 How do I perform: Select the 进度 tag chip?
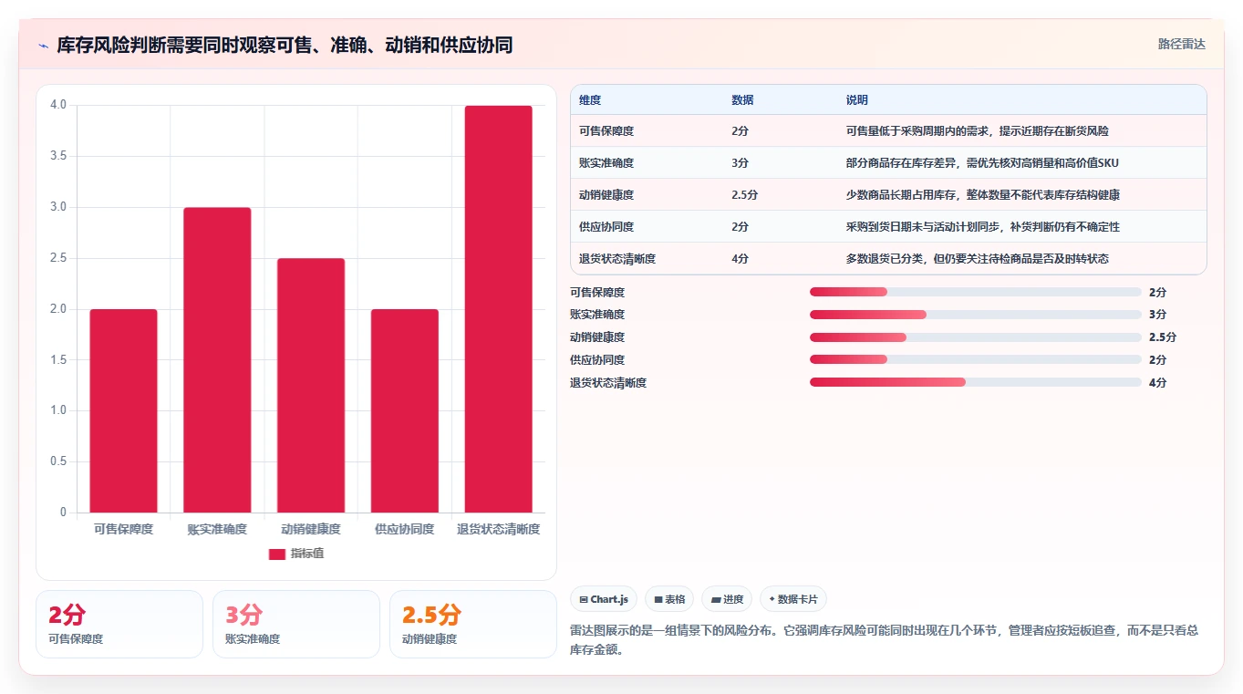point(727,599)
